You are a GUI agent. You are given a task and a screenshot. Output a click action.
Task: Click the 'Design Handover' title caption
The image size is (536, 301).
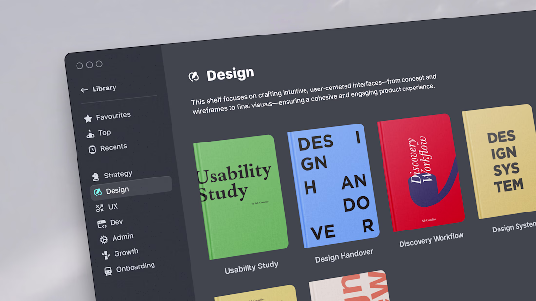[344, 256]
